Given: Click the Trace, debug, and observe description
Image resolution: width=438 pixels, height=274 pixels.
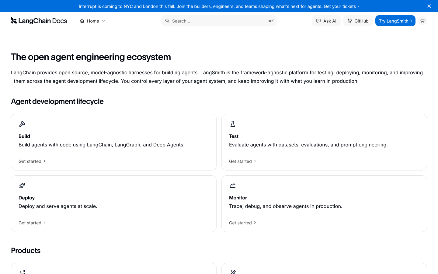Looking at the screenshot, I should point(286,206).
